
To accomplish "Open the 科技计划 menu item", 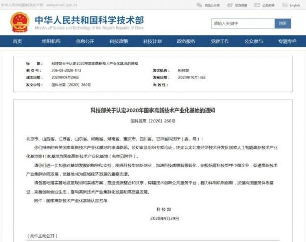I will tap(152, 41).
